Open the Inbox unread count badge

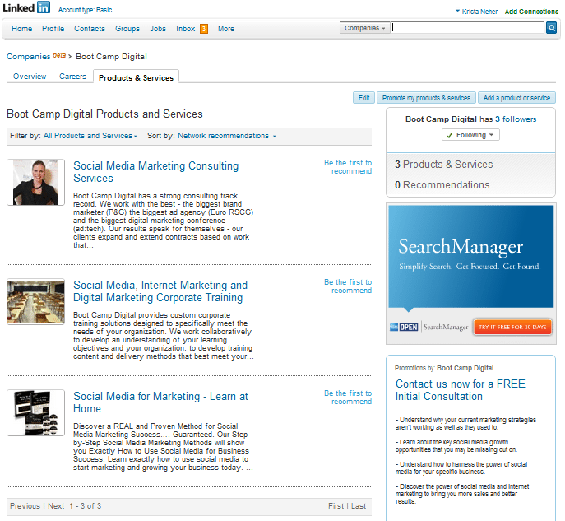pyautogui.click(x=203, y=29)
